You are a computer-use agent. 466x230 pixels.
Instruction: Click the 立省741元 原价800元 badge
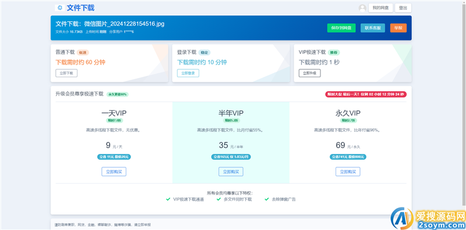(348, 157)
